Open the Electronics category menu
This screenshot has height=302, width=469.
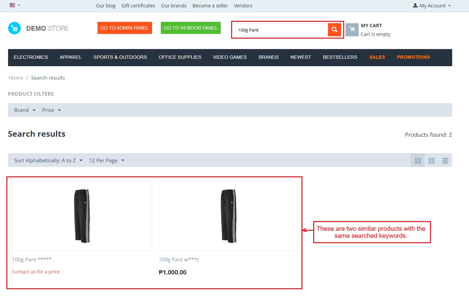[31, 57]
